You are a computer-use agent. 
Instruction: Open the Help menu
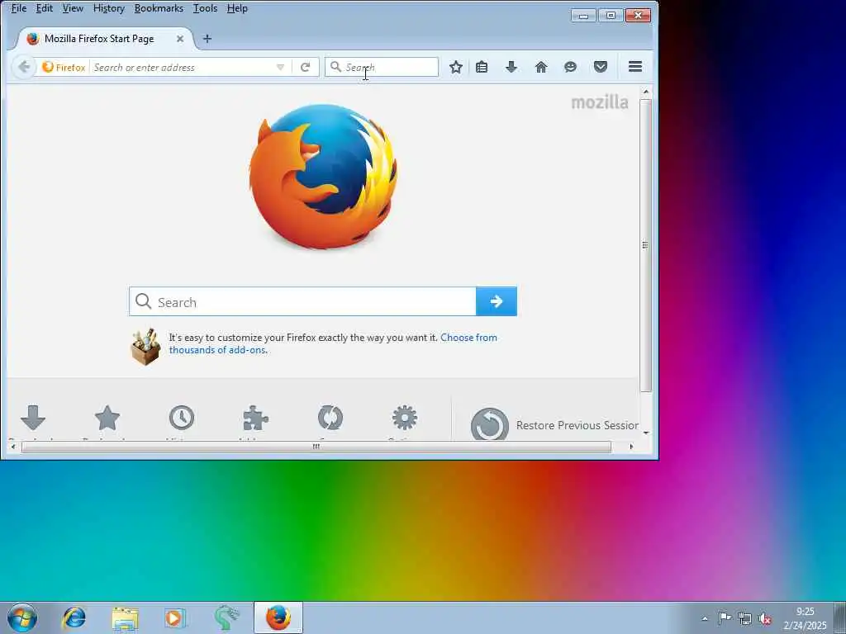coord(237,8)
